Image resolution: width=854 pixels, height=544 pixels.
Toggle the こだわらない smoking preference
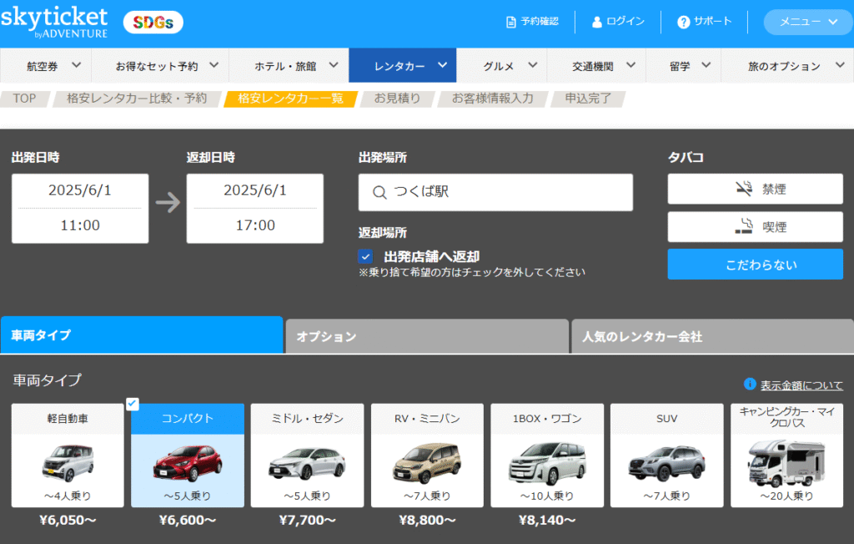(x=755, y=264)
